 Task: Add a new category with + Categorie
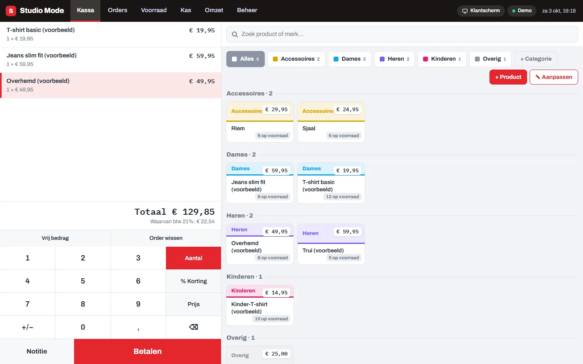click(536, 59)
